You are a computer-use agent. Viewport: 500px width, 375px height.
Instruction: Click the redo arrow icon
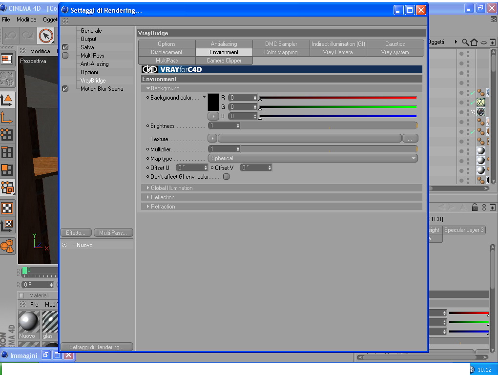[x=27, y=36]
